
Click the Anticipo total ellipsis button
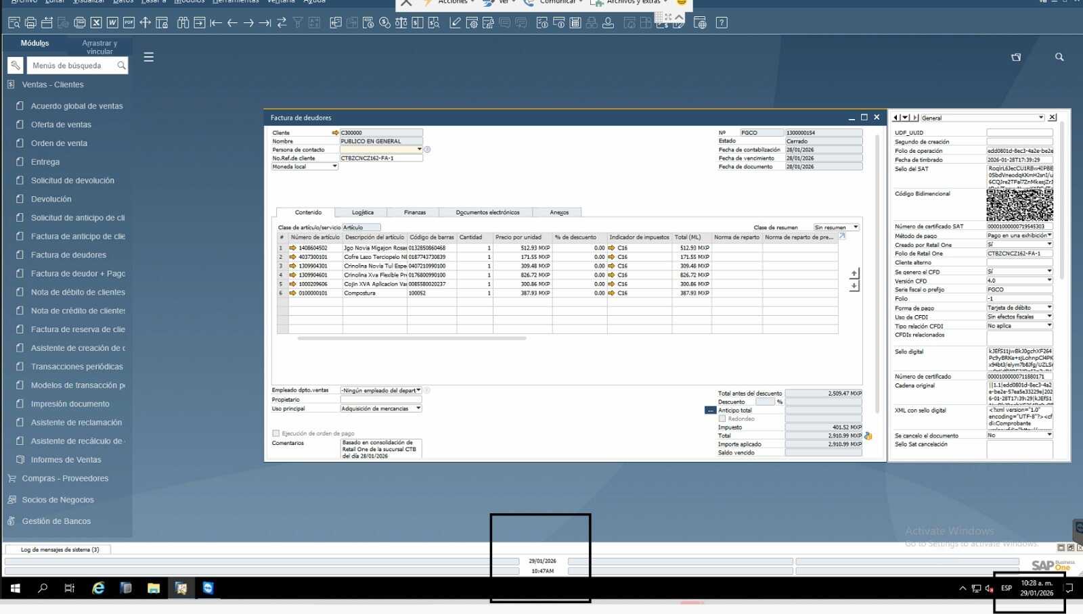coord(710,410)
